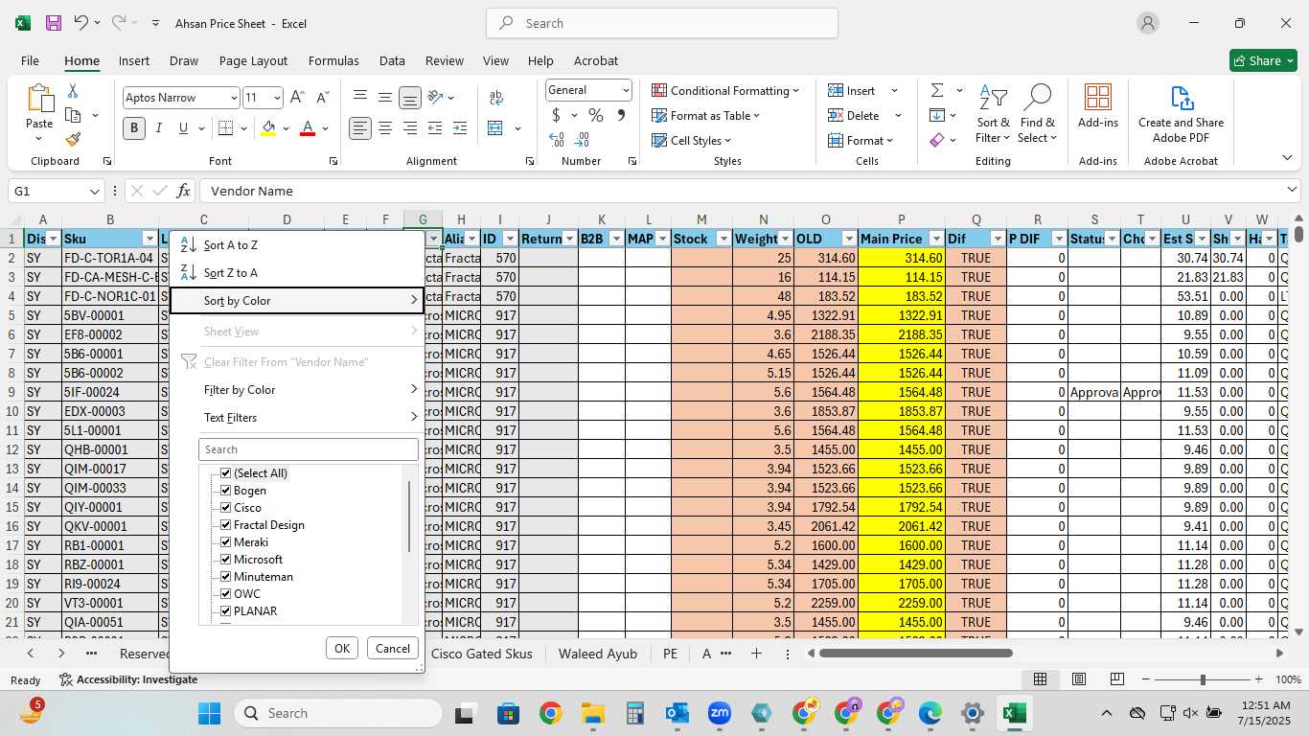Click Create and Share Adobe PDF
1309x736 pixels.
[1181, 114]
